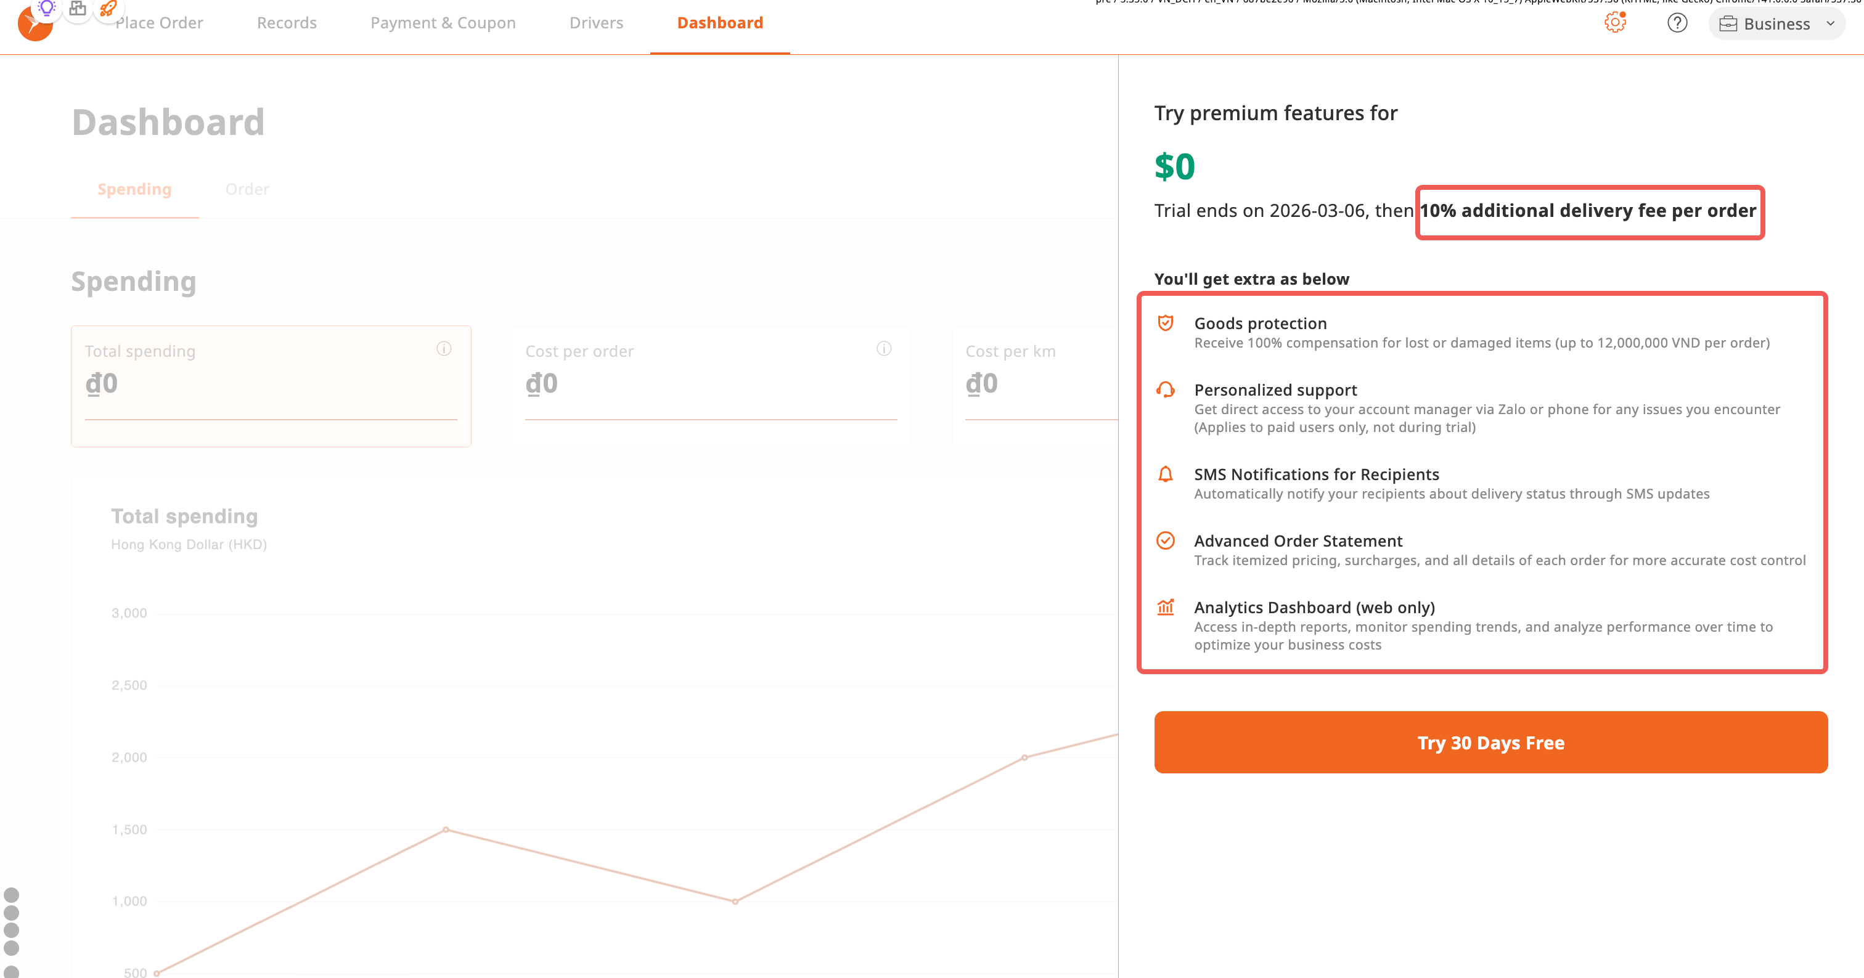Click SMS Notifications for Recipients title
The width and height of the screenshot is (1864, 978).
tap(1316, 475)
